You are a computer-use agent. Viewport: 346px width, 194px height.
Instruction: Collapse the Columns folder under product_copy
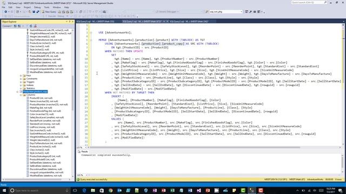[21, 95]
